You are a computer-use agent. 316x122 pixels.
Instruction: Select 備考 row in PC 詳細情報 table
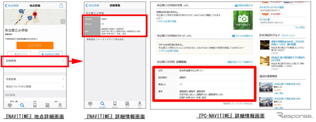pos(204,94)
